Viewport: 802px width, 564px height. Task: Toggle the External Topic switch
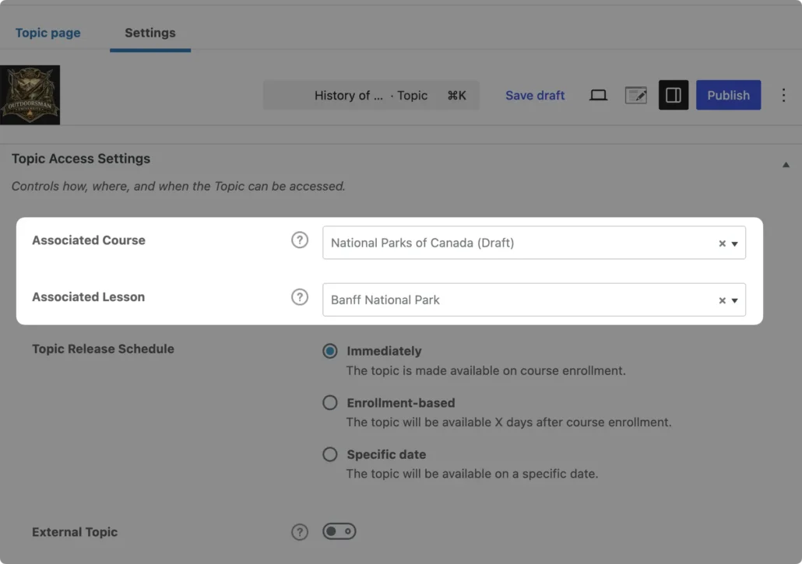pyautogui.click(x=339, y=531)
